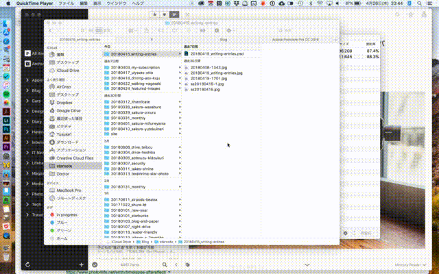
Task: Click the starnote item in path bar
Action: 166,242
